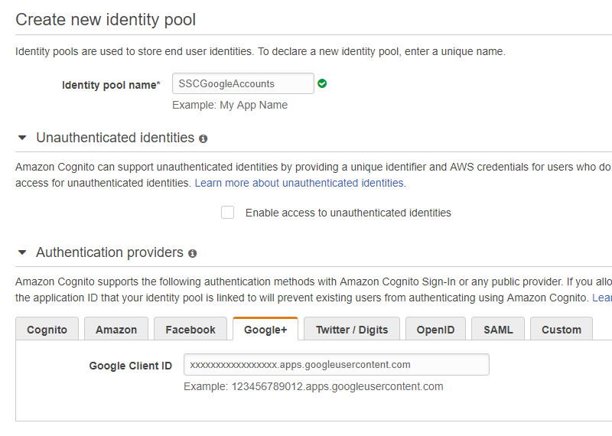The height and width of the screenshot is (436, 612).
Task: Select the Google+ tab
Action: (265, 329)
